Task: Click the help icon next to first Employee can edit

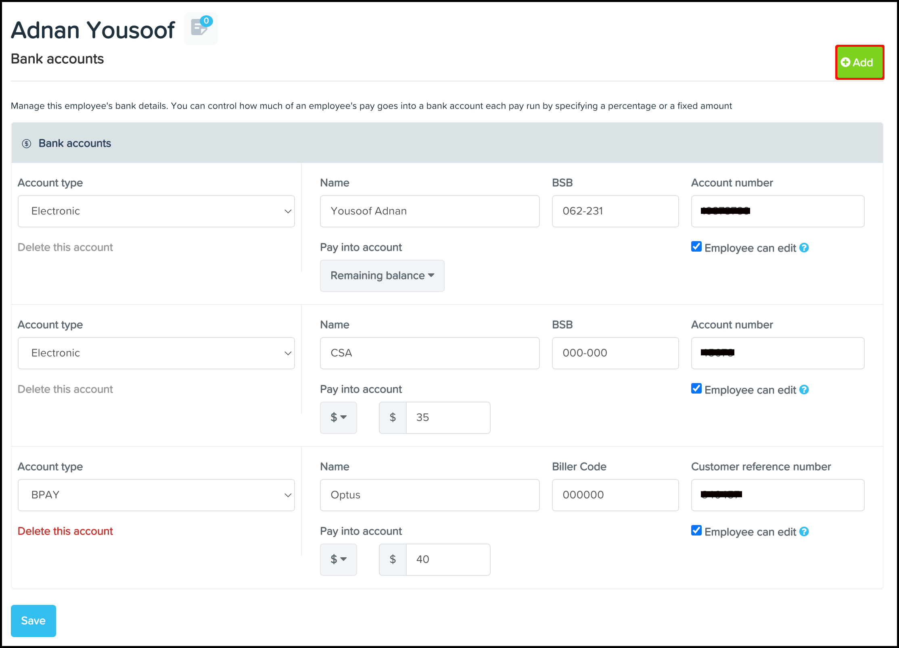Action: click(x=804, y=248)
